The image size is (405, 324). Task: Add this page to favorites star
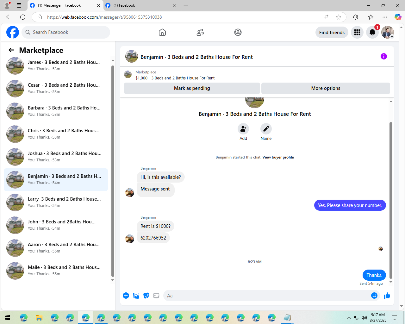[x=339, y=17]
